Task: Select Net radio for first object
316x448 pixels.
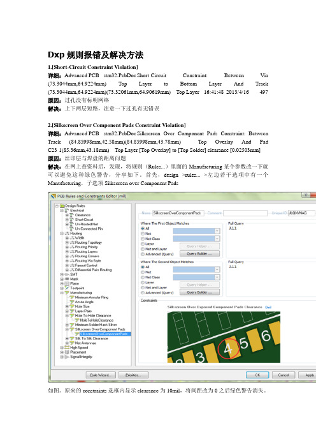Action: coord(143,234)
